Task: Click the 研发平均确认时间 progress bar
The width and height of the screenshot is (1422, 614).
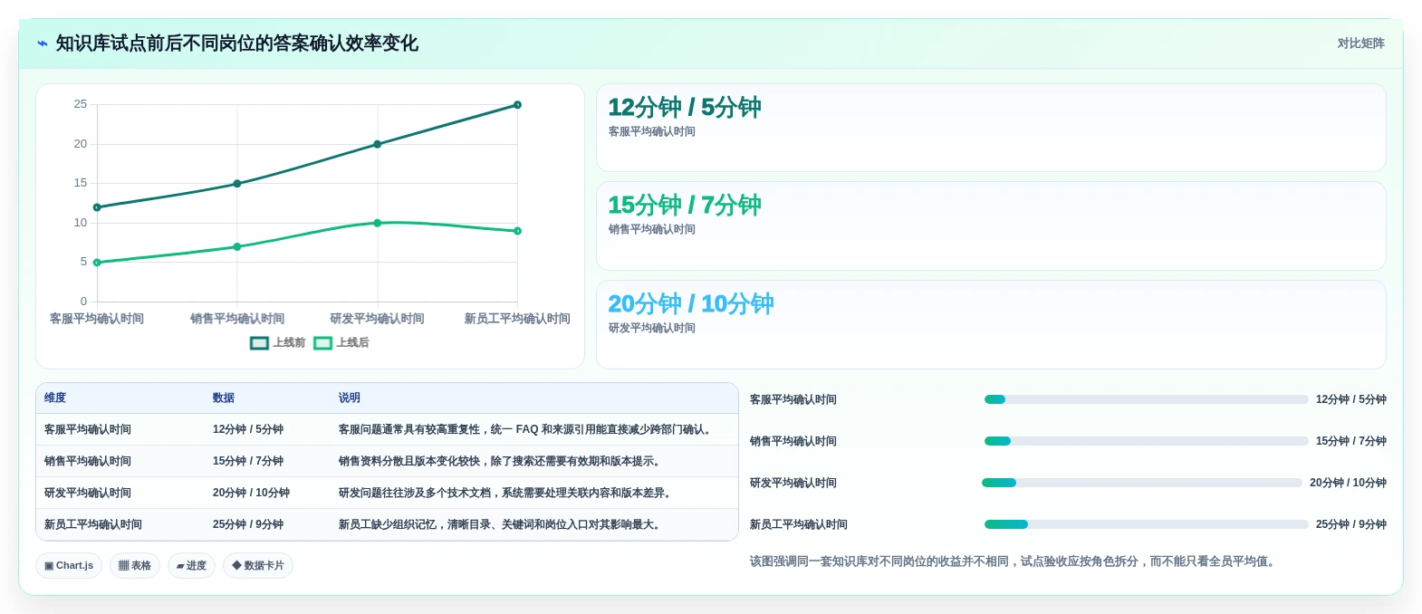Action: pos(1142,483)
